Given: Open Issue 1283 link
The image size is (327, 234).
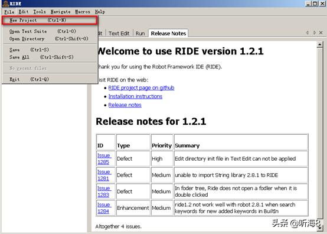Looking at the screenshot, I should 104,191.
